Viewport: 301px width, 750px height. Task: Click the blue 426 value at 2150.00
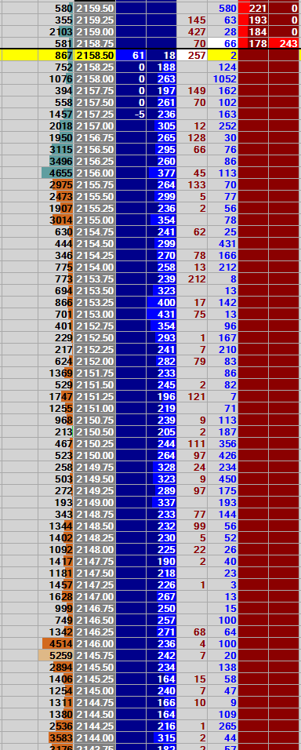[x=223, y=455]
